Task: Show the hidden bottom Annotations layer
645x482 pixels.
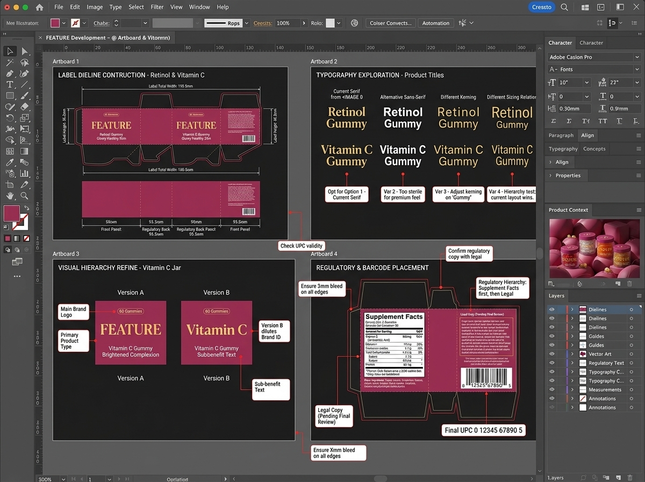Action: pos(551,407)
